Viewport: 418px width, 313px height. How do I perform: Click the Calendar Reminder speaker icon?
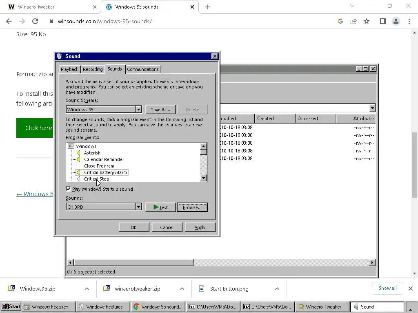tap(78, 159)
